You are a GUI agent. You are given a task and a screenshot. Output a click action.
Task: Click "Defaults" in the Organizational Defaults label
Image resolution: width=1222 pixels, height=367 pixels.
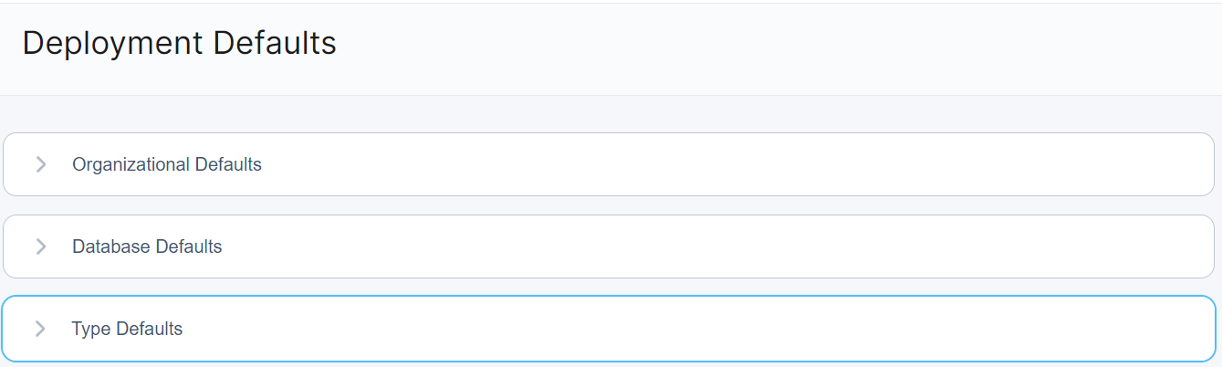228,164
